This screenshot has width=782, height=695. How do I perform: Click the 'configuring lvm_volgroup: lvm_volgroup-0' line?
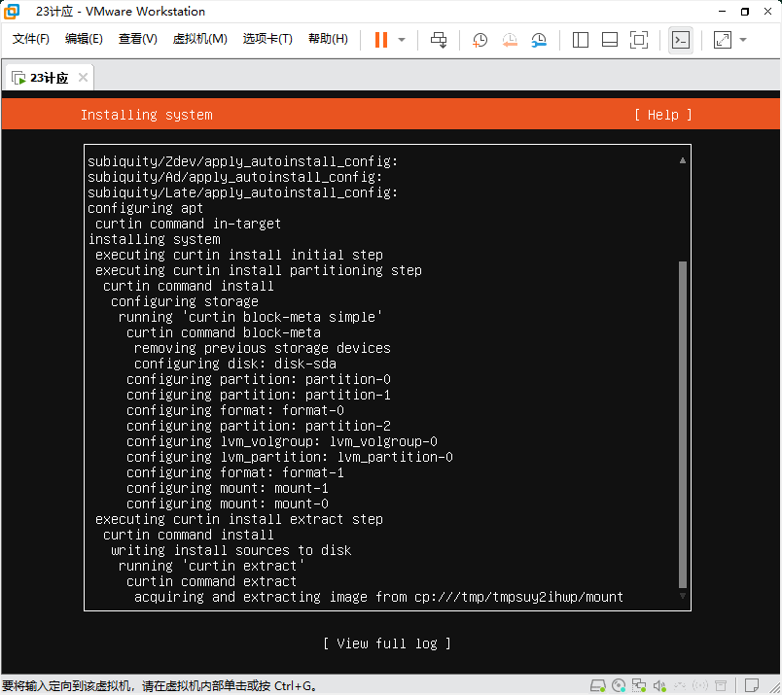click(282, 441)
